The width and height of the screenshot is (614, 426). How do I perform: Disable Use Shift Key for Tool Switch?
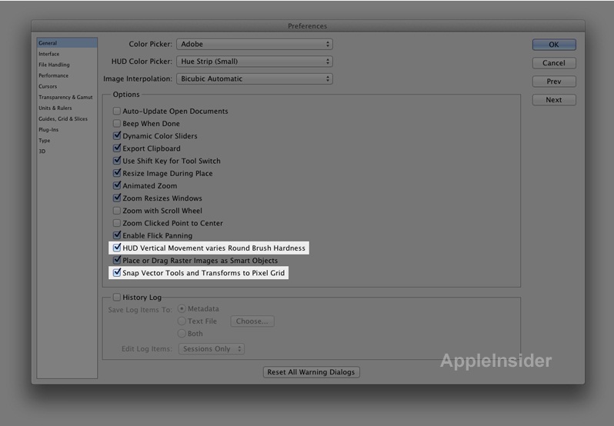point(117,161)
